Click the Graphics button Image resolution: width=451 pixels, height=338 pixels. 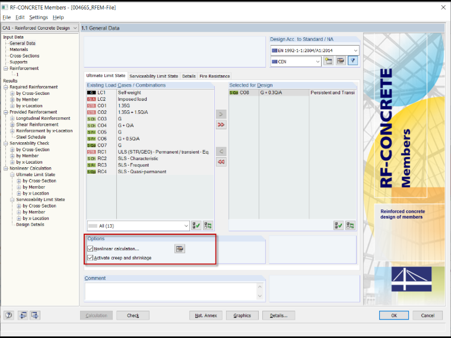(x=242, y=315)
